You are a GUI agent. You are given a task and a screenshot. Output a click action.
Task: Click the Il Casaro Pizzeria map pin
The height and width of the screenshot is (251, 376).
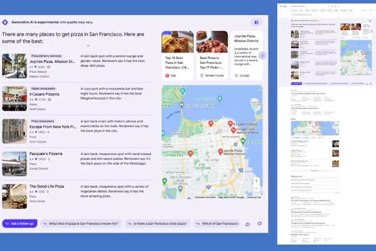click(x=230, y=124)
